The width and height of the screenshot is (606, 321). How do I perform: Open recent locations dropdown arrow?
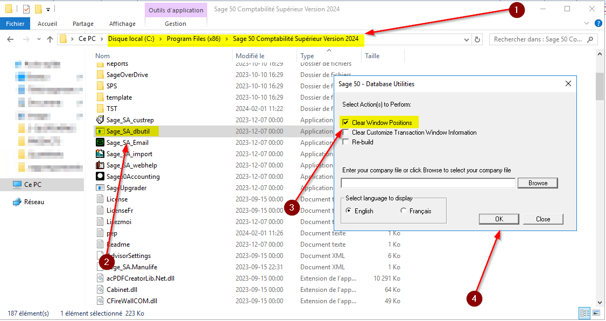[x=39, y=39]
